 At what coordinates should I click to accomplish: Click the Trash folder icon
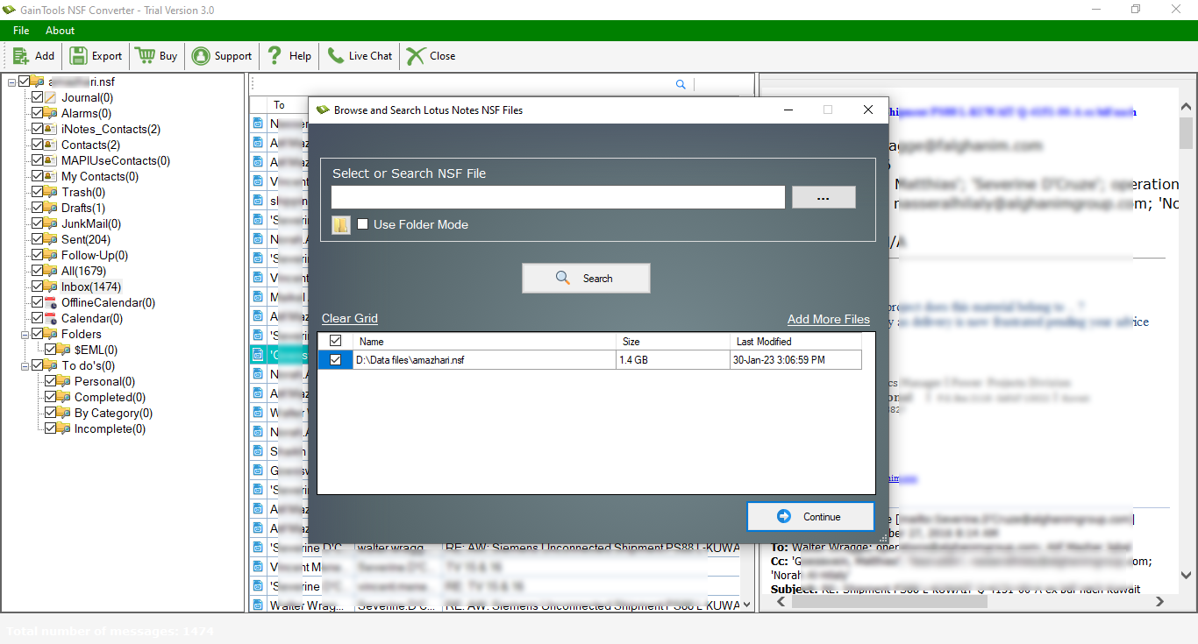pos(51,192)
